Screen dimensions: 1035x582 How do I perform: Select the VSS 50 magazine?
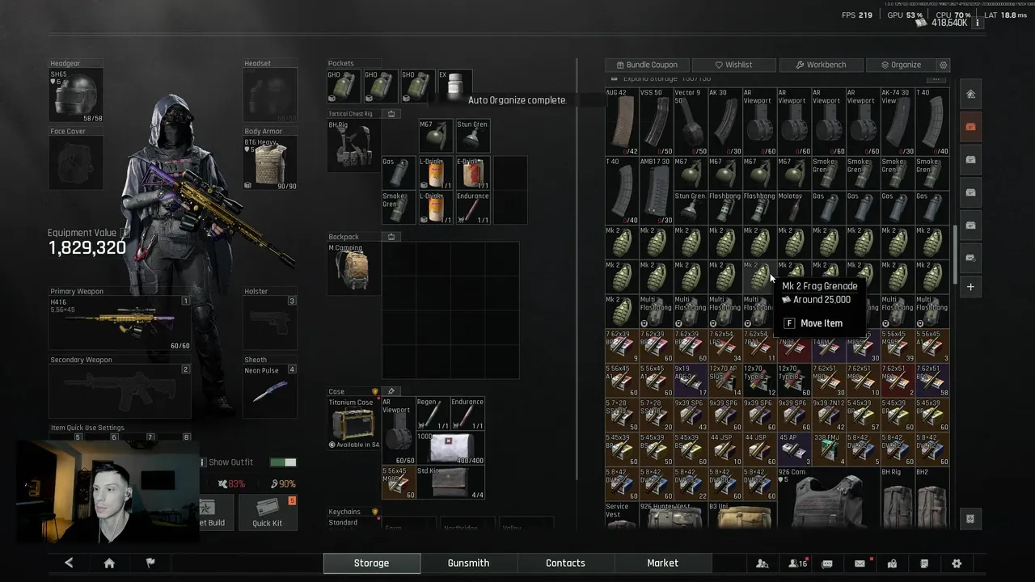tap(656, 122)
